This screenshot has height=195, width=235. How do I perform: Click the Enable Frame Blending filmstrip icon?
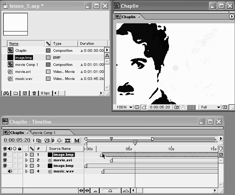pos(68,141)
